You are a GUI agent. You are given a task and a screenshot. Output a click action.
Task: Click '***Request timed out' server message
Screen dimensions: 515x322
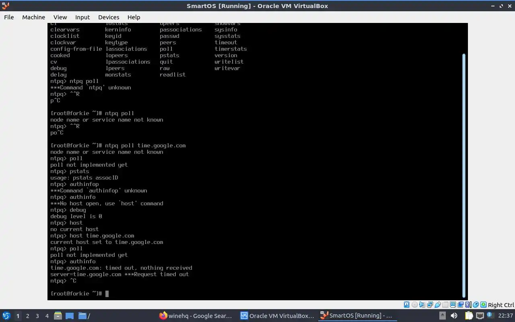157,274
